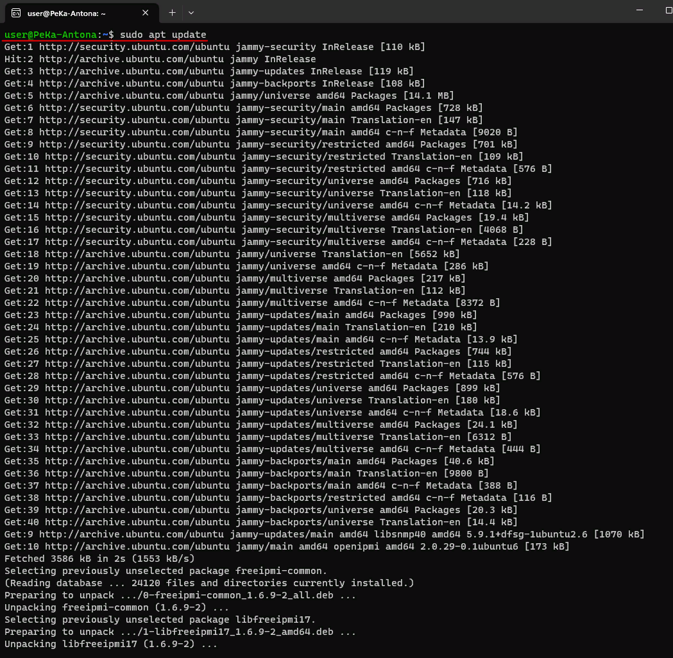The height and width of the screenshot is (658, 673).
Task: Click 'Preparing to unpack' libfreeipmi17 deb line
Action: [x=180, y=632]
